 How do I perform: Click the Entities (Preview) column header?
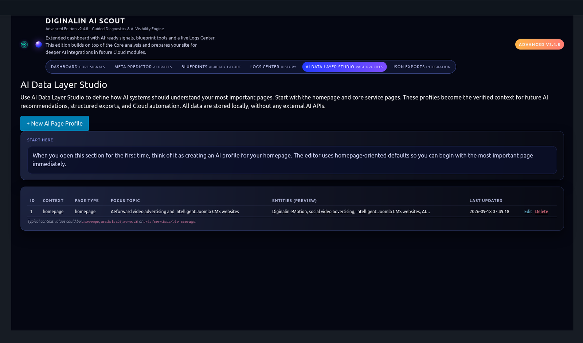294,200
